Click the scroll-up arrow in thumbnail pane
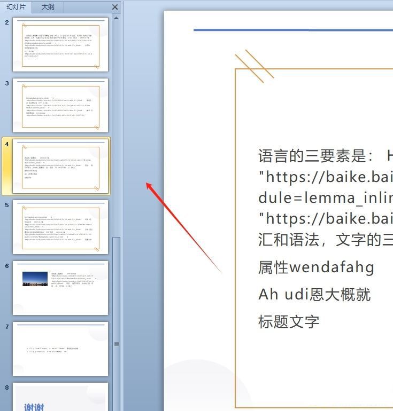The image size is (393, 411). (x=116, y=18)
